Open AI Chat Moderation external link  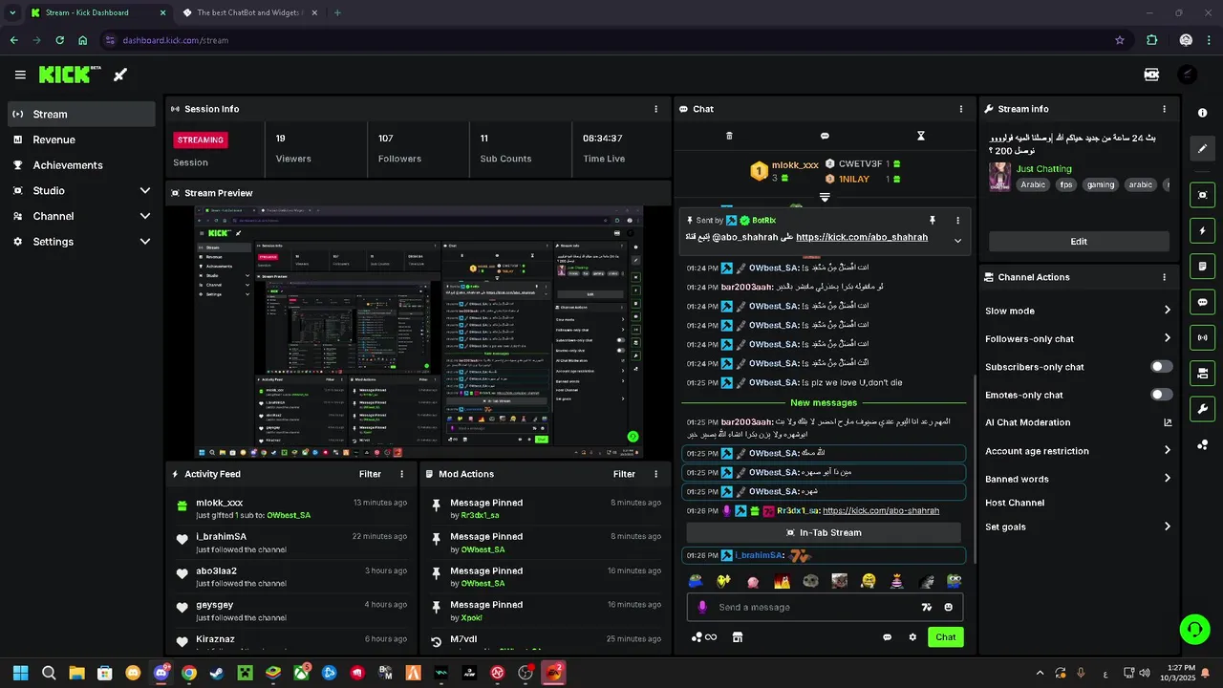[x=1167, y=422]
